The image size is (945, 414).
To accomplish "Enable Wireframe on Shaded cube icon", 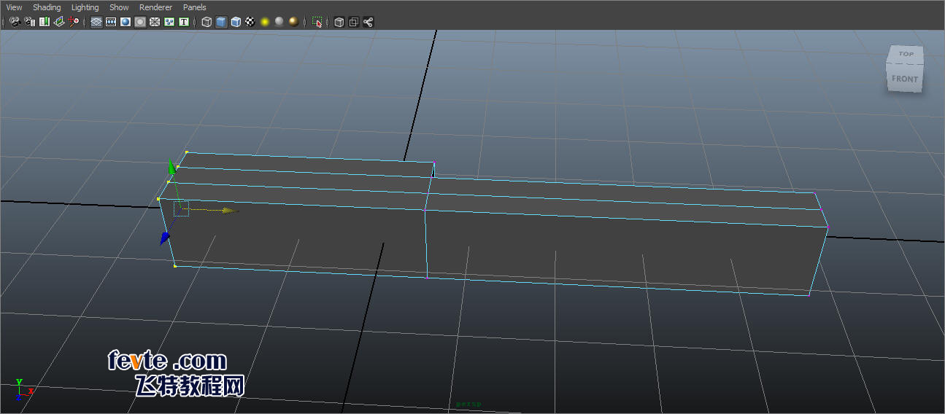I will (x=236, y=22).
